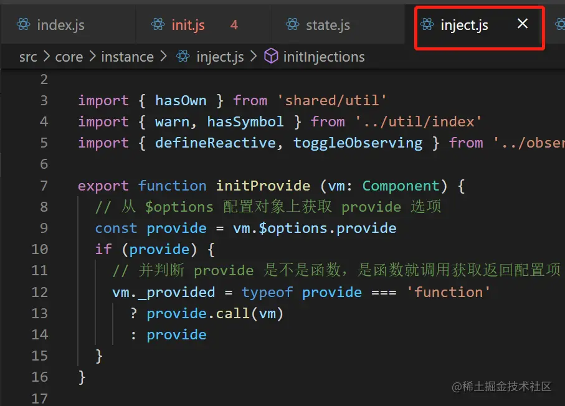The height and width of the screenshot is (406, 565).
Task: Click the React icon on index.js tab
Action: 24,25
